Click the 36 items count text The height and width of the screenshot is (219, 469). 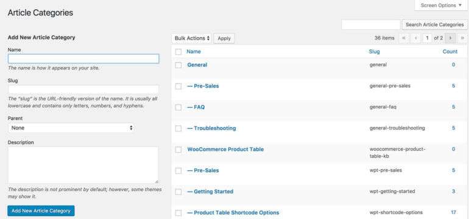pyautogui.click(x=384, y=38)
